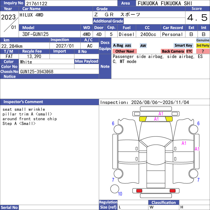Image resolution: width=210 pixels, height=210 pixels.
Task: Click the note text about passenger side airbag
Action: (158, 59)
